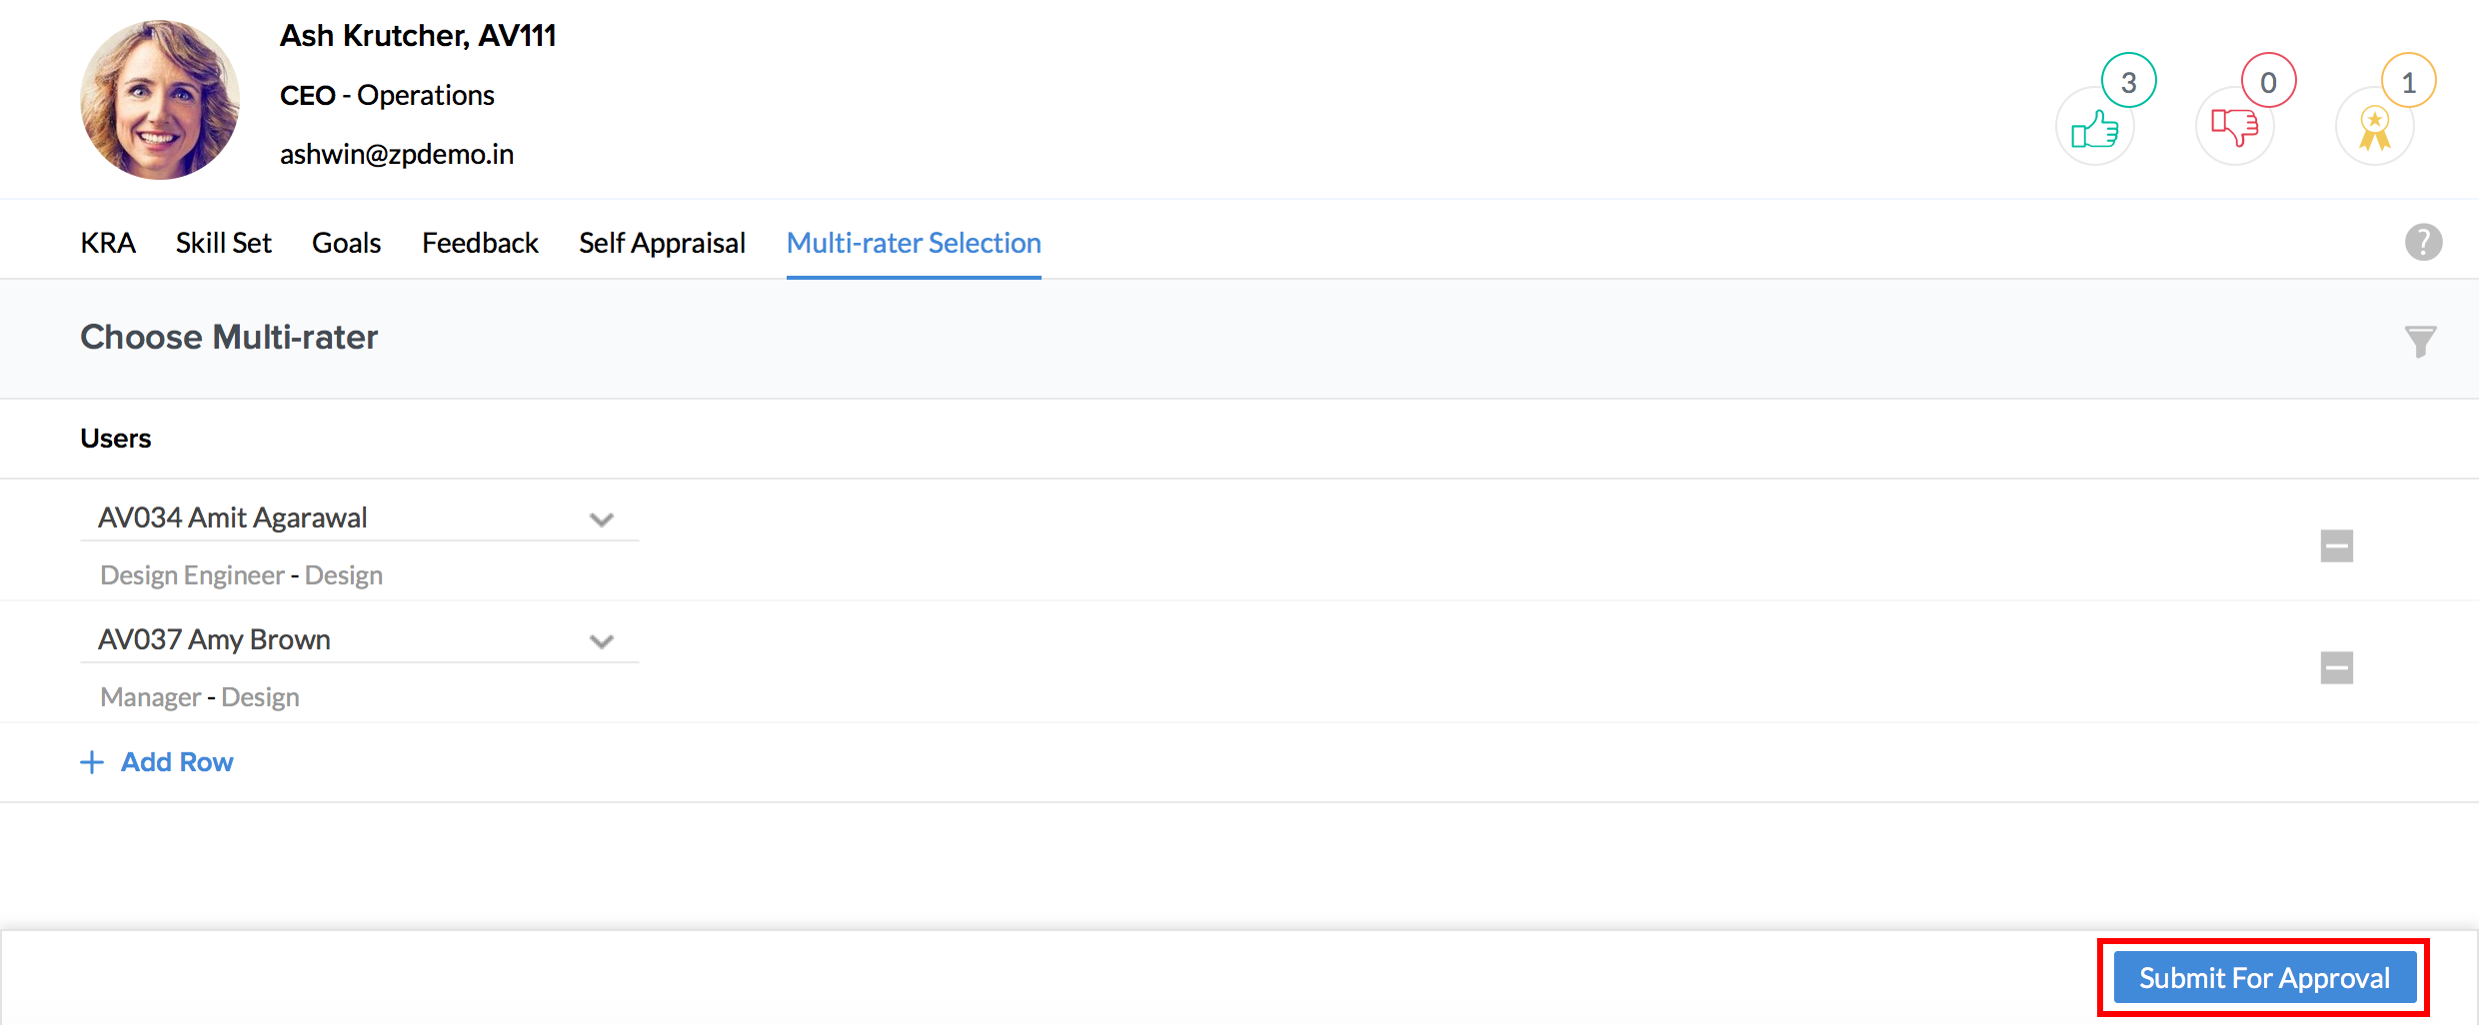
Task: Click the plus icon beside Add Row
Action: pyautogui.click(x=92, y=762)
